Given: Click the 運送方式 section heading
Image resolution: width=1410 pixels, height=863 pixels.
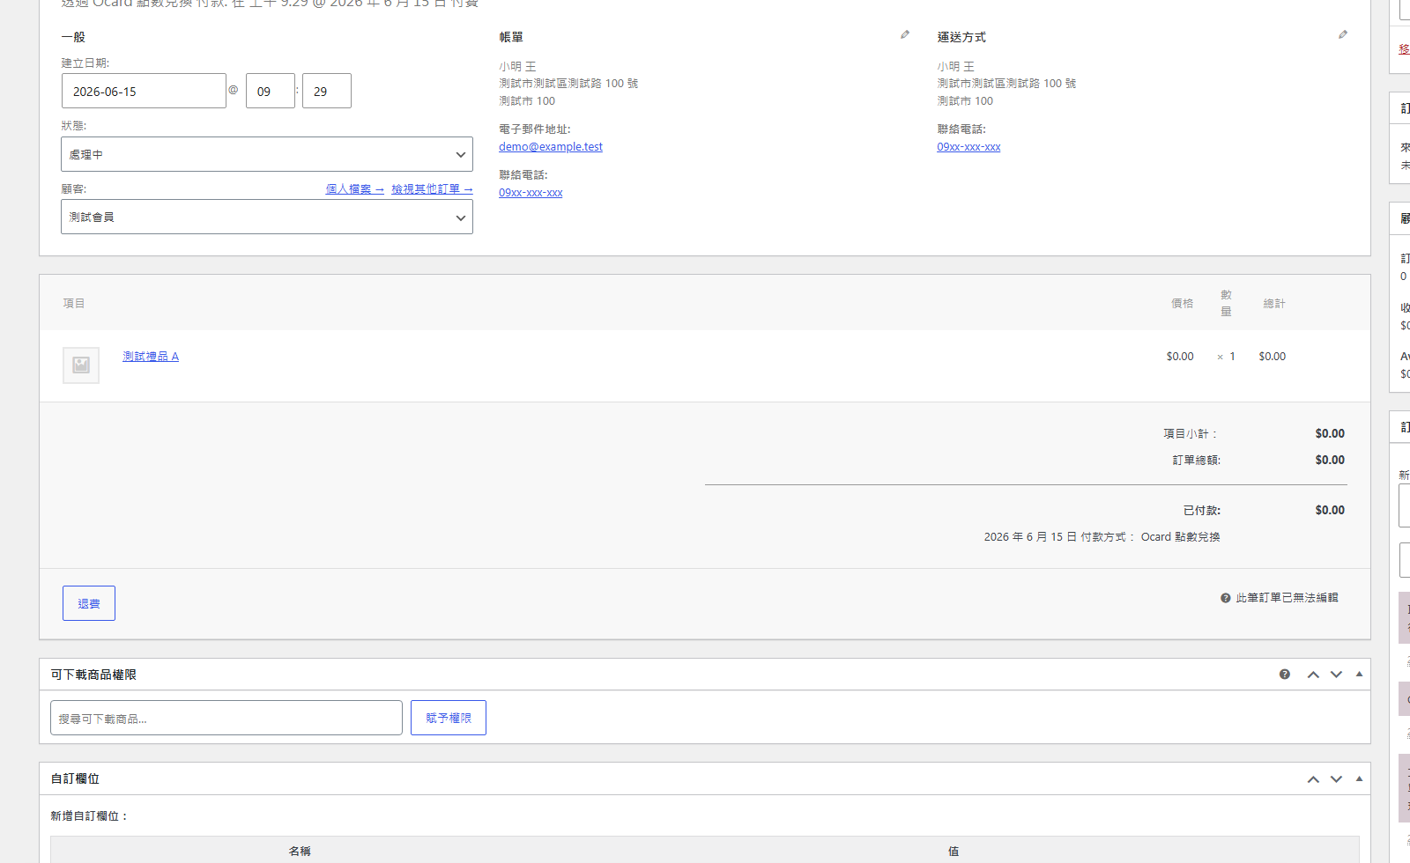Looking at the screenshot, I should pos(961,37).
